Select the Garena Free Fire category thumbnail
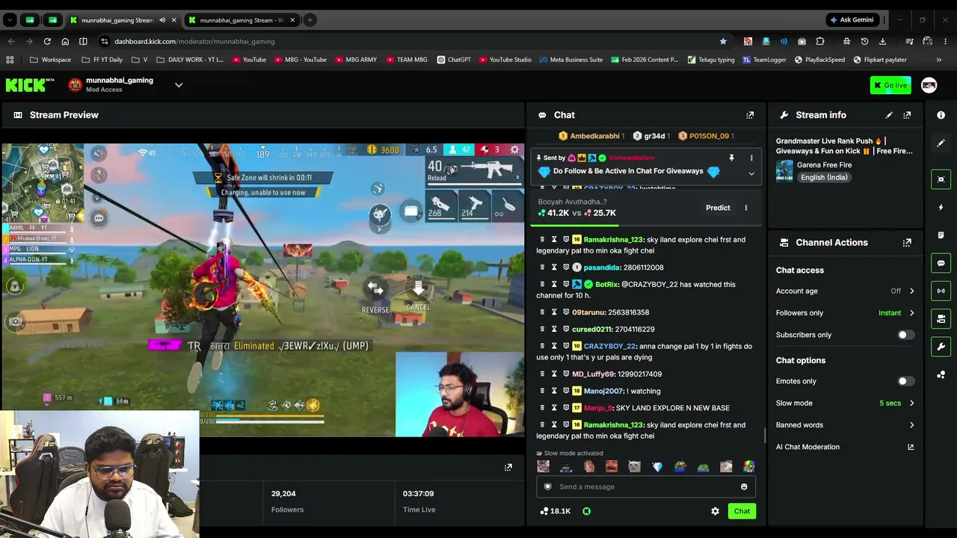This screenshot has width=957, height=538. [x=784, y=171]
